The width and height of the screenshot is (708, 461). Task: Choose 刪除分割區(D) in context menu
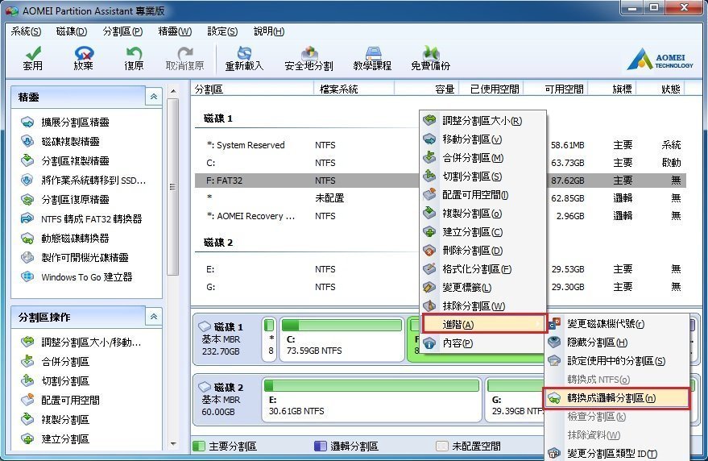click(x=482, y=251)
